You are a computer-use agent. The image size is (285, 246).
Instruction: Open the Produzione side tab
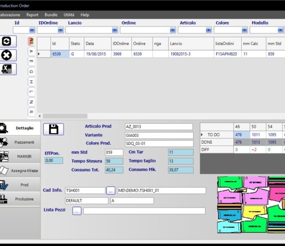[x=20, y=199]
